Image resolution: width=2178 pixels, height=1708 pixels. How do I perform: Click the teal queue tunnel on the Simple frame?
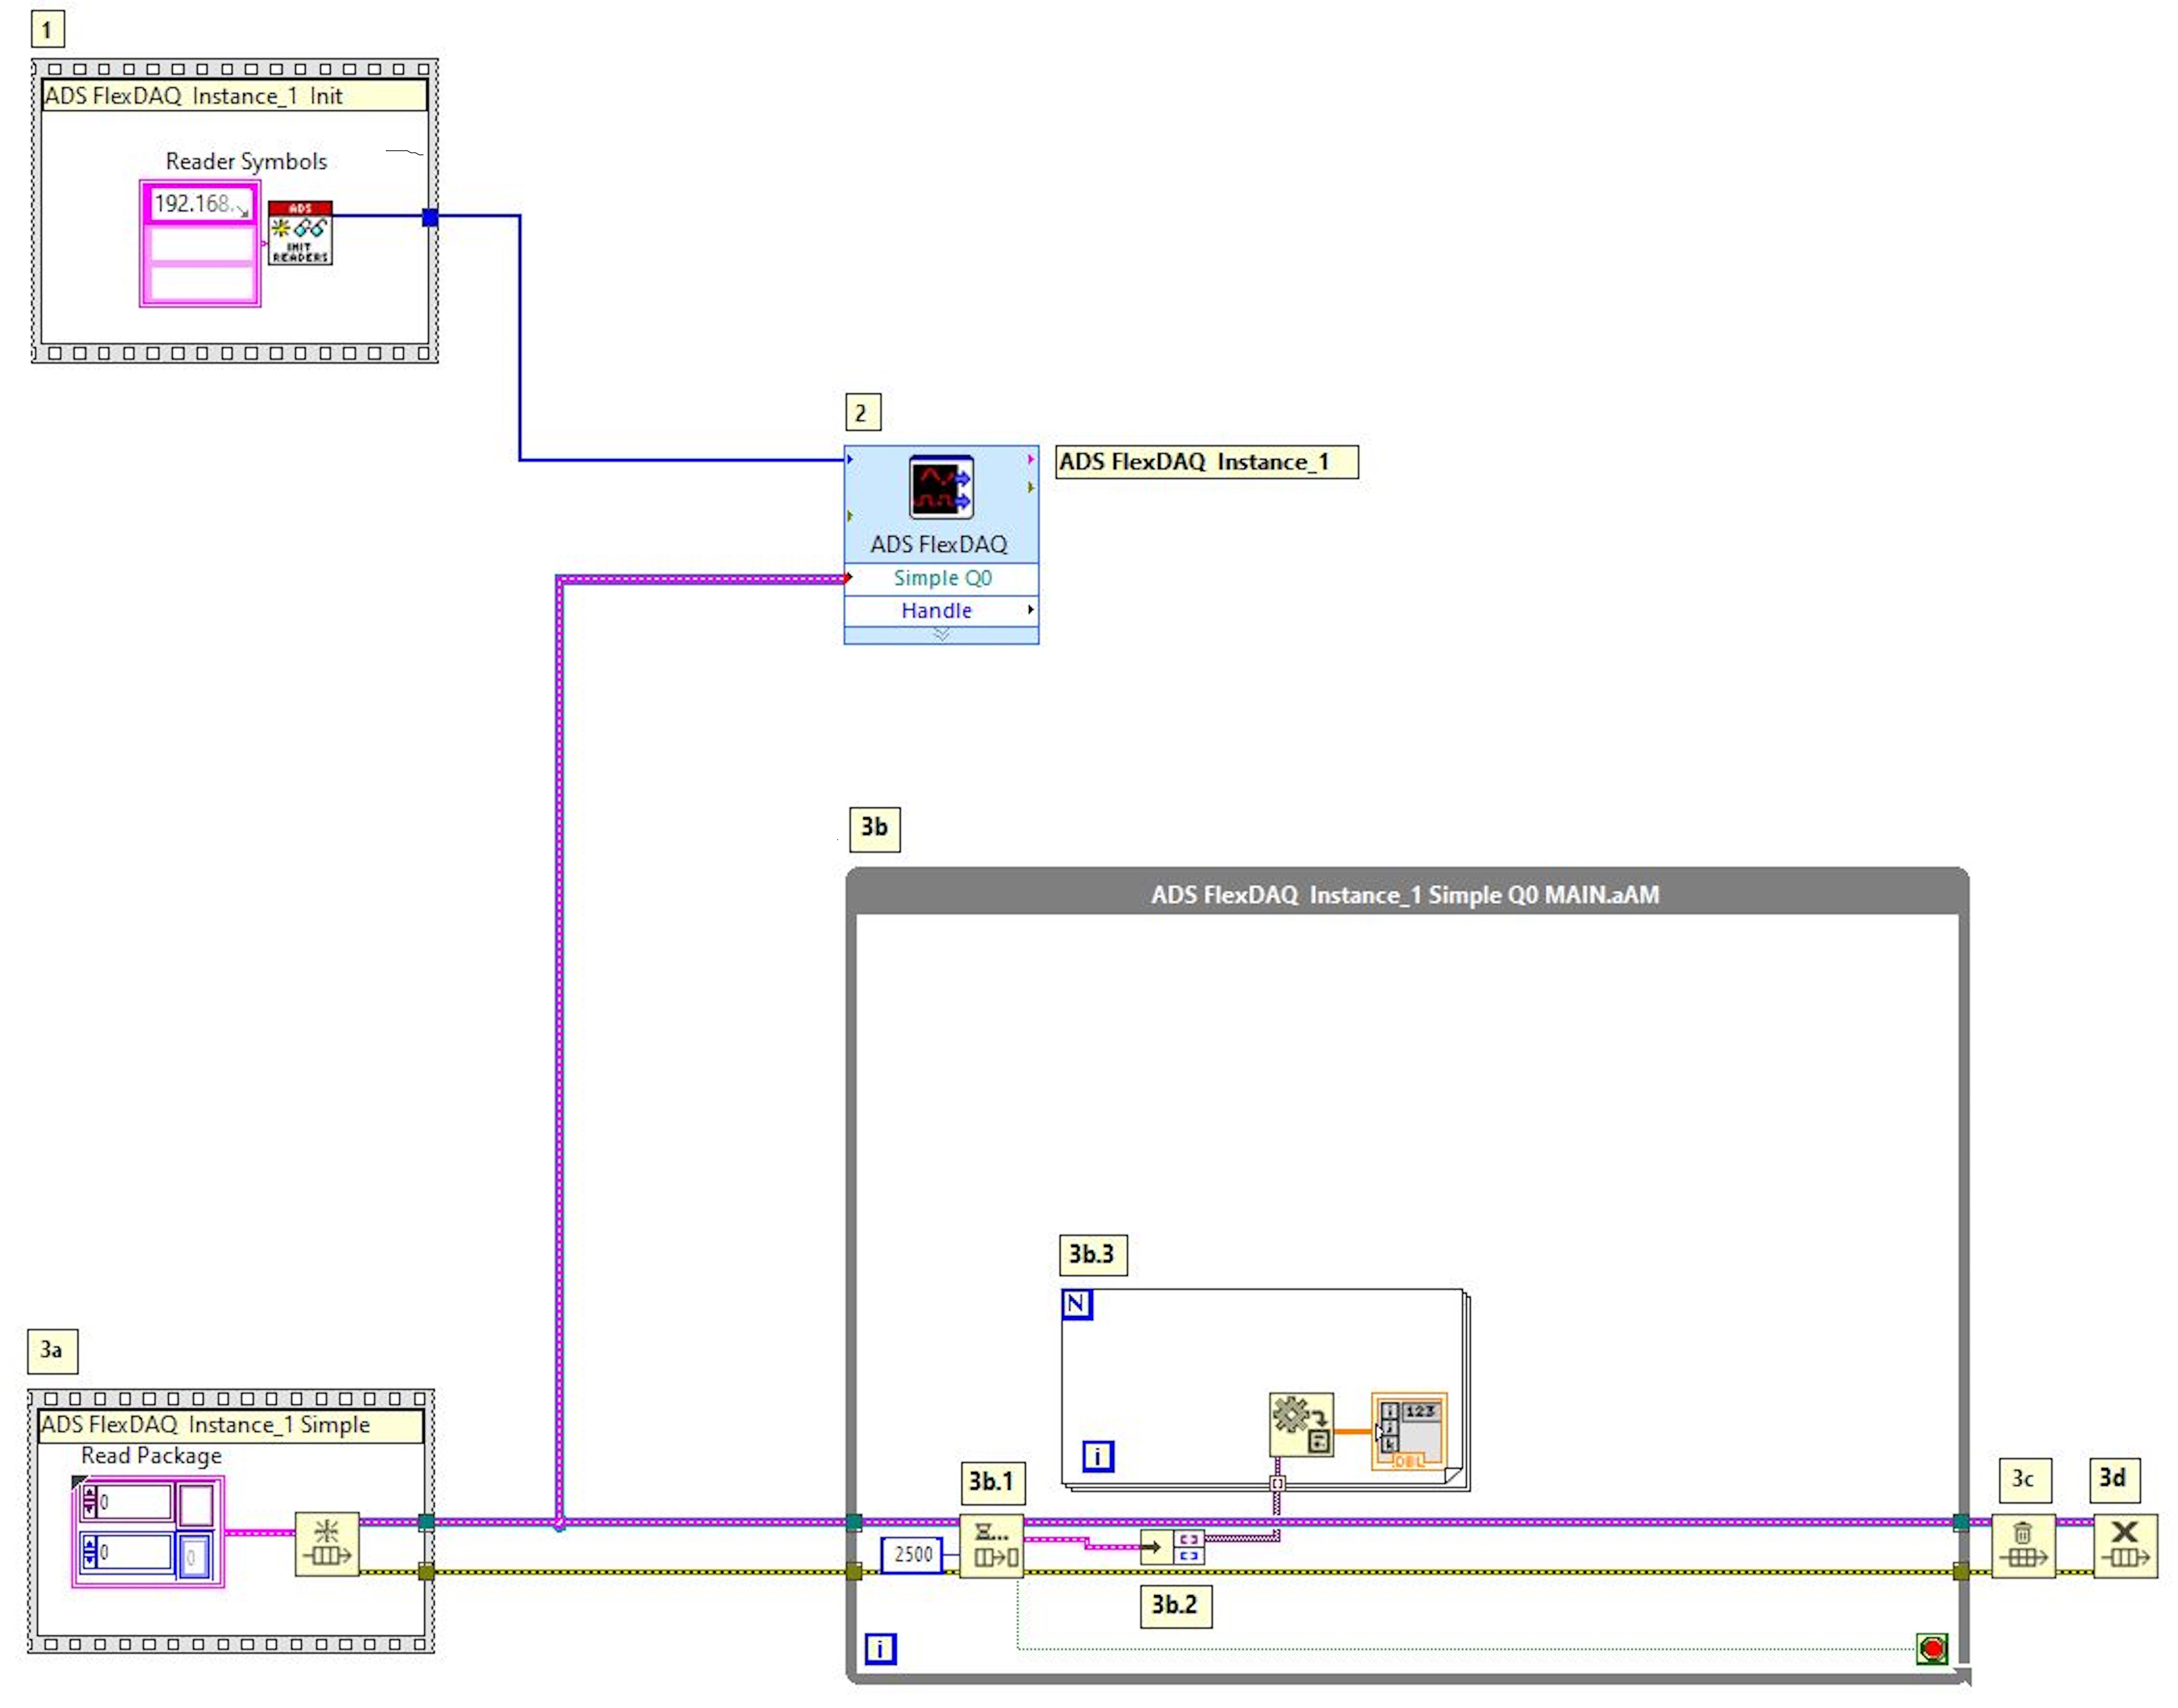(426, 1522)
